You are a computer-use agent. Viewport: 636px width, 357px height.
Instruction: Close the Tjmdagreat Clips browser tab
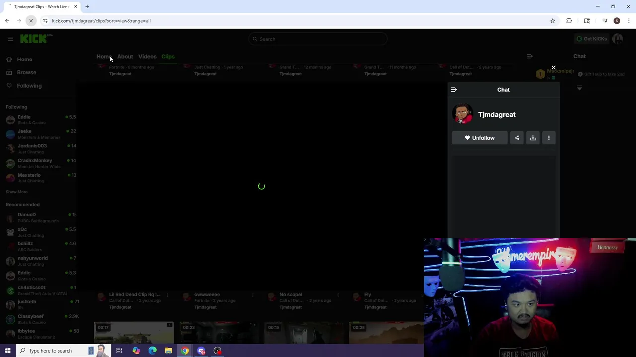76,7
